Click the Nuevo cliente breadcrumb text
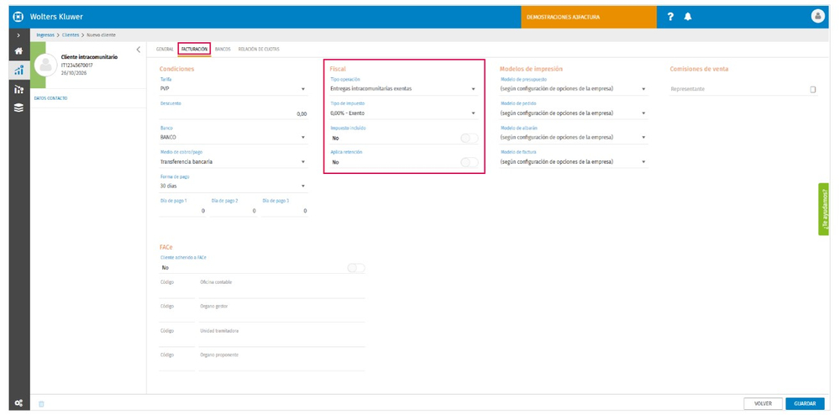The image size is (840, 415). coord(101,34)
